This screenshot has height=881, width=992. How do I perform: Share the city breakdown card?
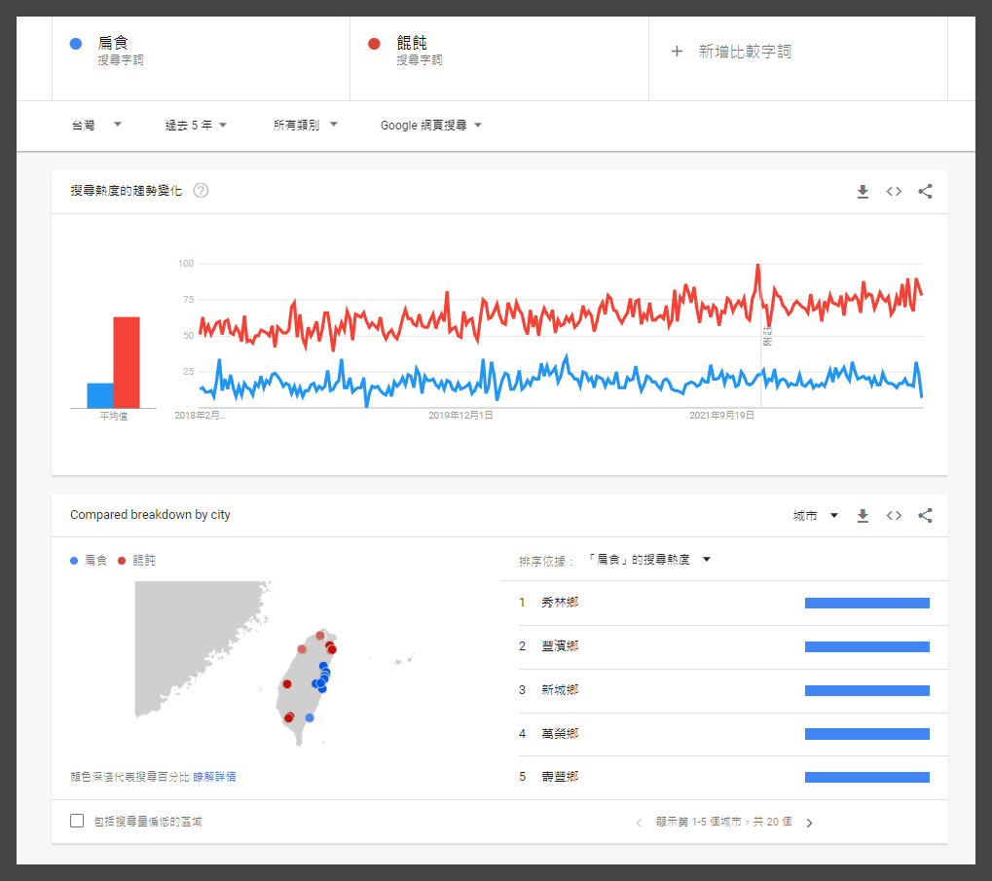925,516
